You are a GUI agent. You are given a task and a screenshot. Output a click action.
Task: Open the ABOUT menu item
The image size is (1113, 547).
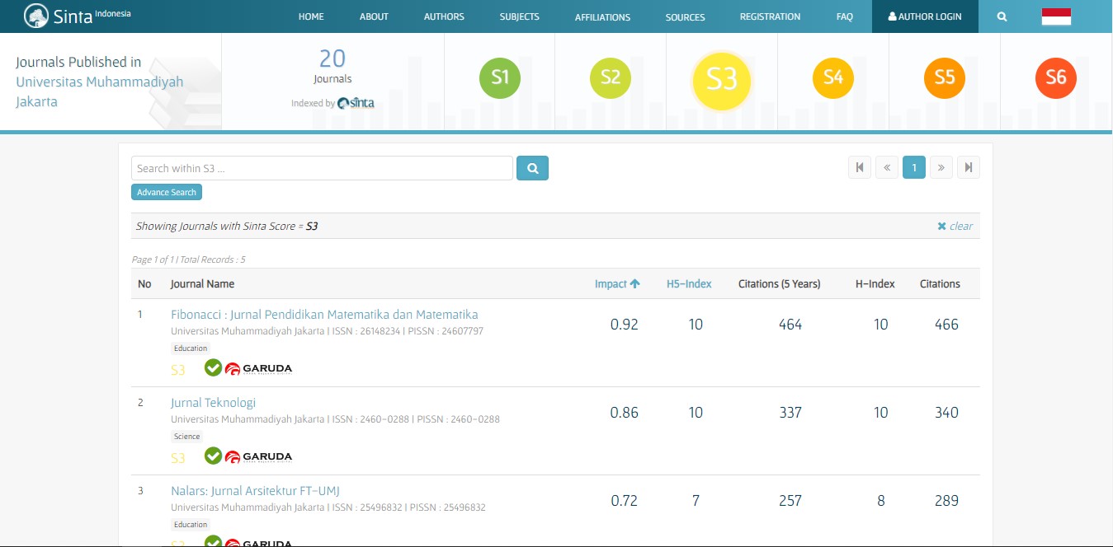coord(374,16)
